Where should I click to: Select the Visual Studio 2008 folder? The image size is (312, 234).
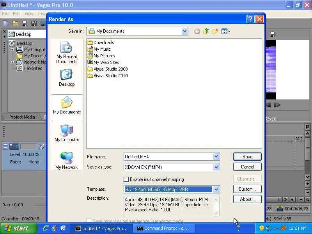click(108, 69)
